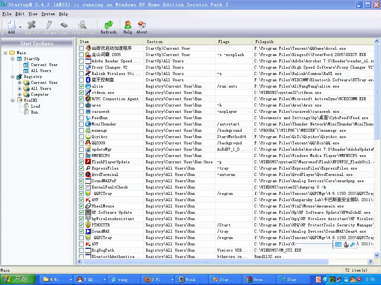Click the Sogou S tray icon
Image resolution: width=381 pixels, height=285 pixels.
pyautogui.click(x=318, y=279)
